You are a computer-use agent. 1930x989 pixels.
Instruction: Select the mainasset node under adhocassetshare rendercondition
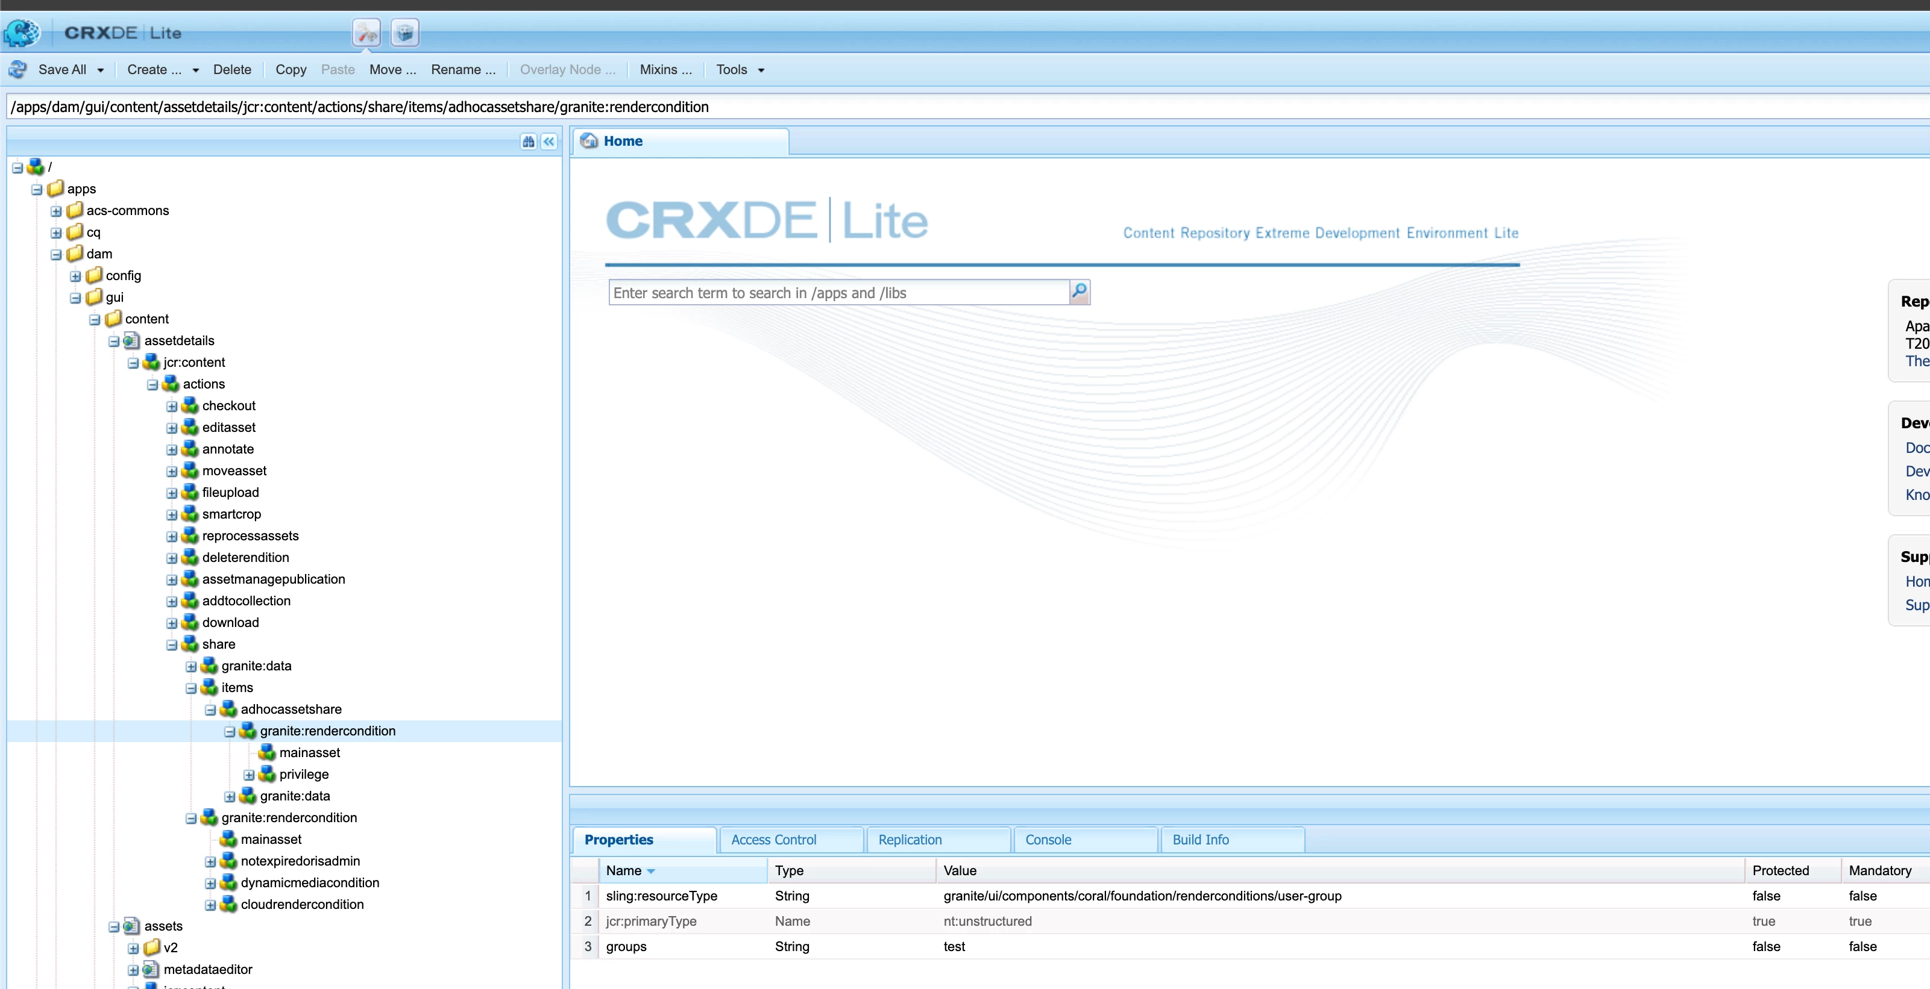(x=309, y=752)
